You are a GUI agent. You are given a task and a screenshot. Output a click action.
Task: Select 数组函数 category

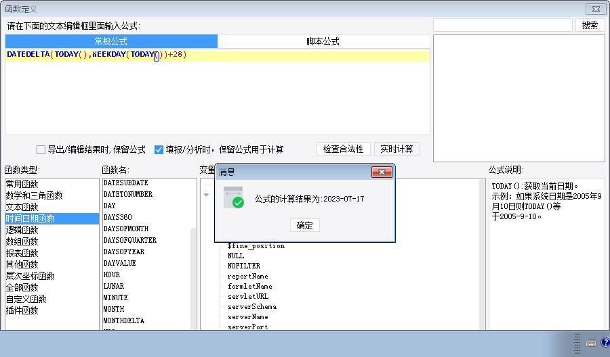pyautogui.click(x=52, y=241)
